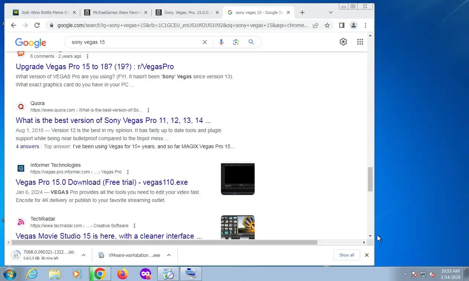Viewport: 469px width, 281px height.
Task: Open Windows Media Player from taskbar
Action: [x=77, y=274]
